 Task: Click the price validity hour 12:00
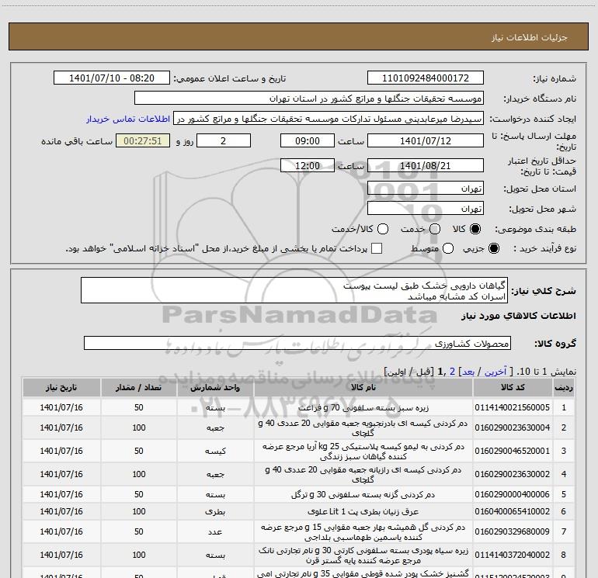click(308, 165)
